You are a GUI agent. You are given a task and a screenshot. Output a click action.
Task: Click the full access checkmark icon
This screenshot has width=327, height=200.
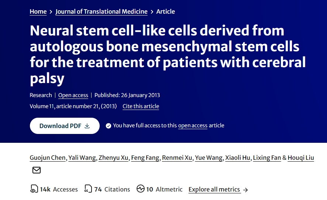pyautogui.click(x=109, y=126)
